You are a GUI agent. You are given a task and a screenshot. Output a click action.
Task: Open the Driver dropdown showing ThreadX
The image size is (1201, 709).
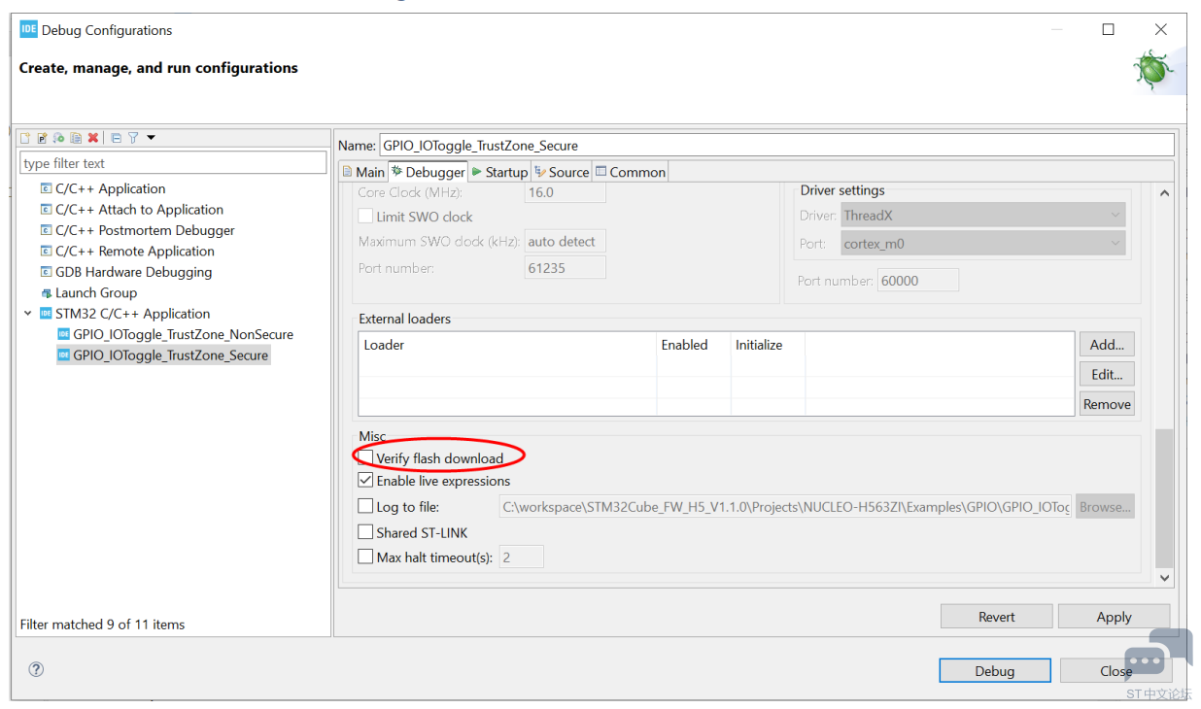(983, 216)
